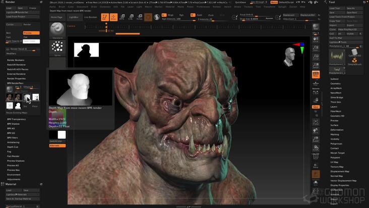Click the Render palette dock icon
369x208 pixels.
pos(41,2)
